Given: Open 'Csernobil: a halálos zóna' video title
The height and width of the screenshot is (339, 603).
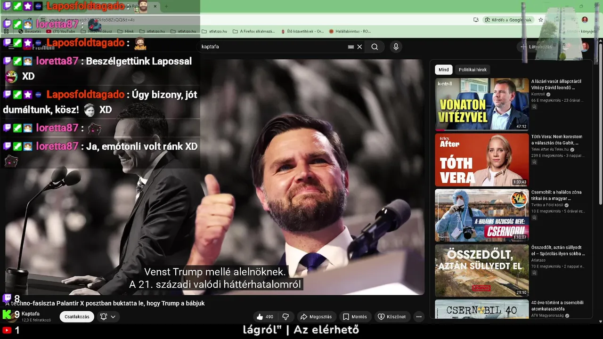Looking at the screenshot, I should (556, 195).
